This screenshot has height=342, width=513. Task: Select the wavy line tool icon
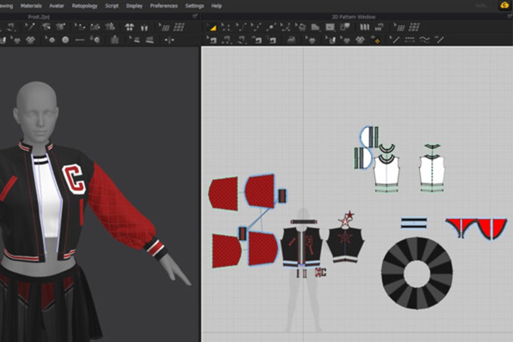(x=424, y=39)
